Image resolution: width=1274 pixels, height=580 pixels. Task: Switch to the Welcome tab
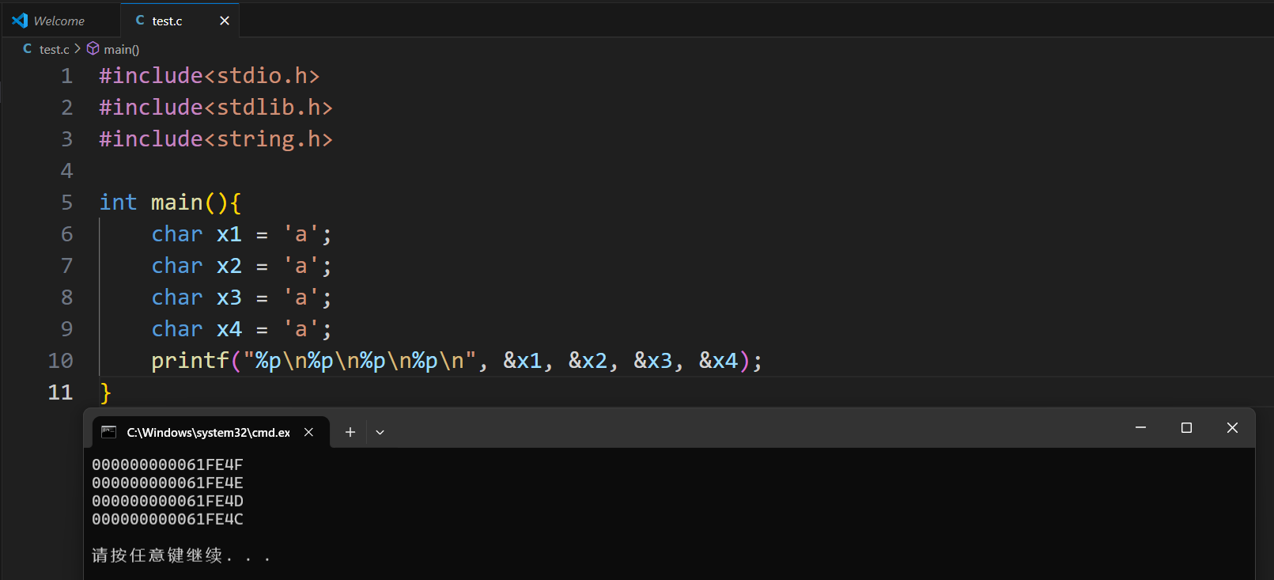[59, 21]
